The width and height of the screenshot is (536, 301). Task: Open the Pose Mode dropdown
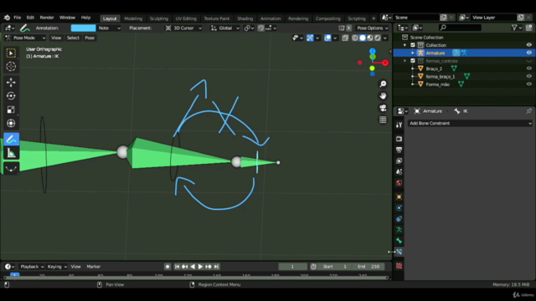pyautogui.click(x=26, y=38)
